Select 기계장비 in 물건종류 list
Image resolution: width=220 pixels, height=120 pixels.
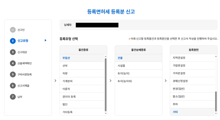(82, 81)
